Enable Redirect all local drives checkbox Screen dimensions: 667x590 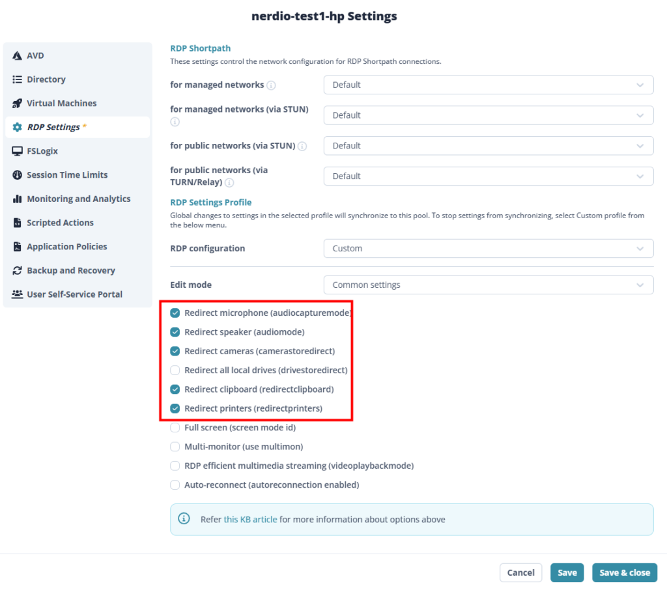point(175,371)
